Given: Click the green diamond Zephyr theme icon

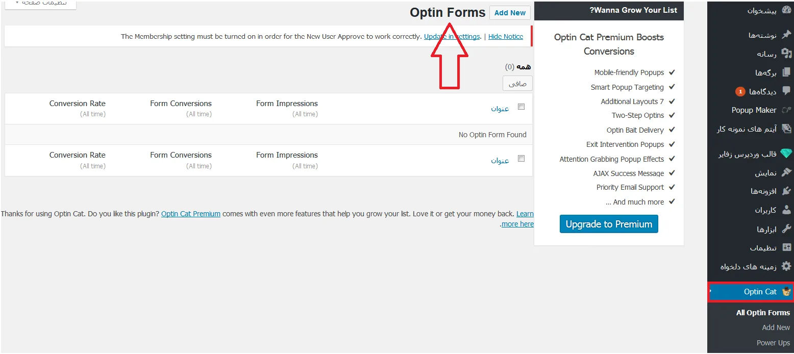Looking at the screenshot, I should click(x=786, y=154).
